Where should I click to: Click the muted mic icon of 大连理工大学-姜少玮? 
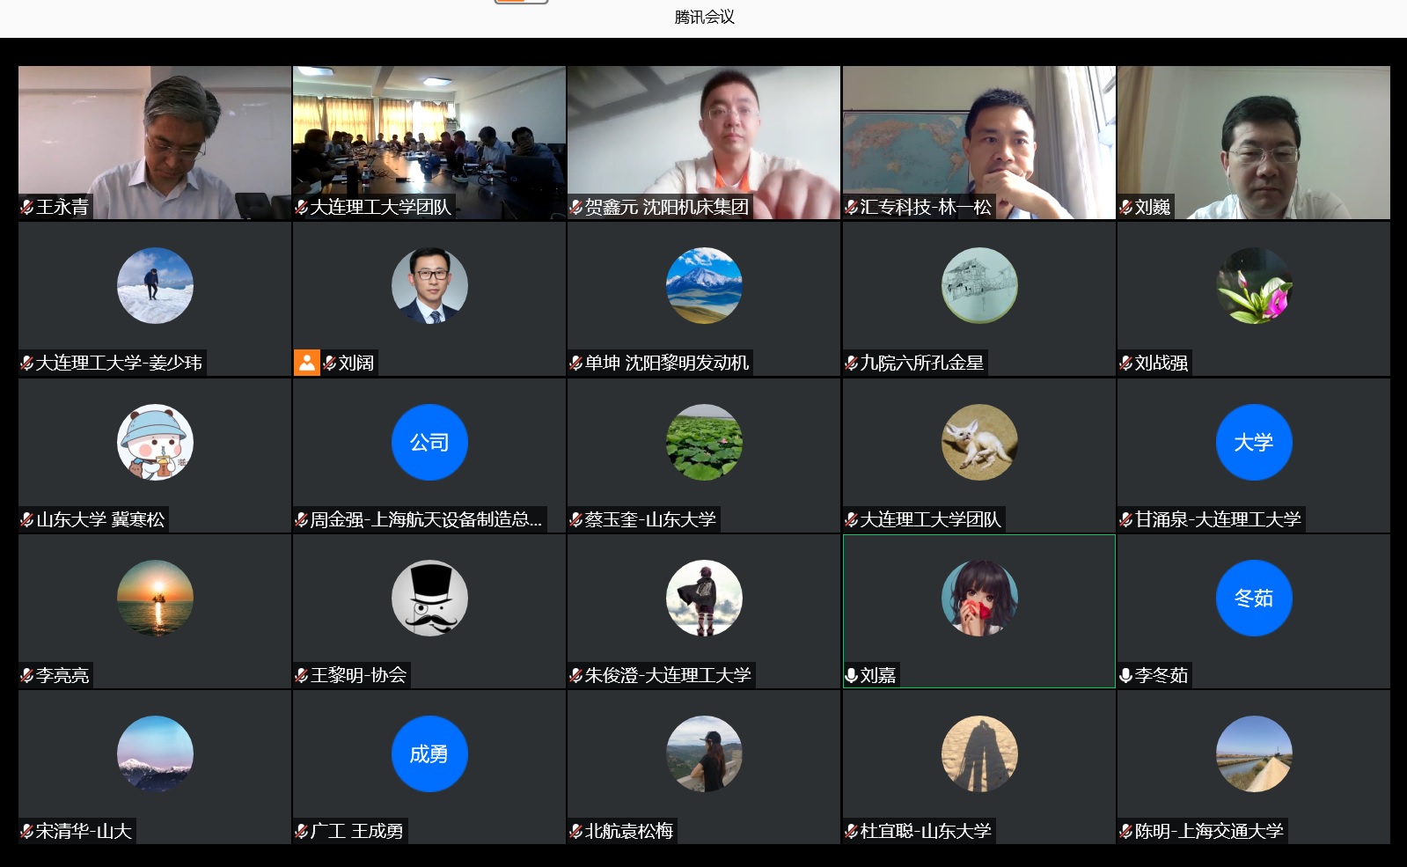point(27,364)
